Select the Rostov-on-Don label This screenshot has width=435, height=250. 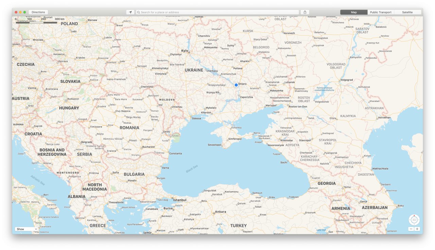pos(298,107)
